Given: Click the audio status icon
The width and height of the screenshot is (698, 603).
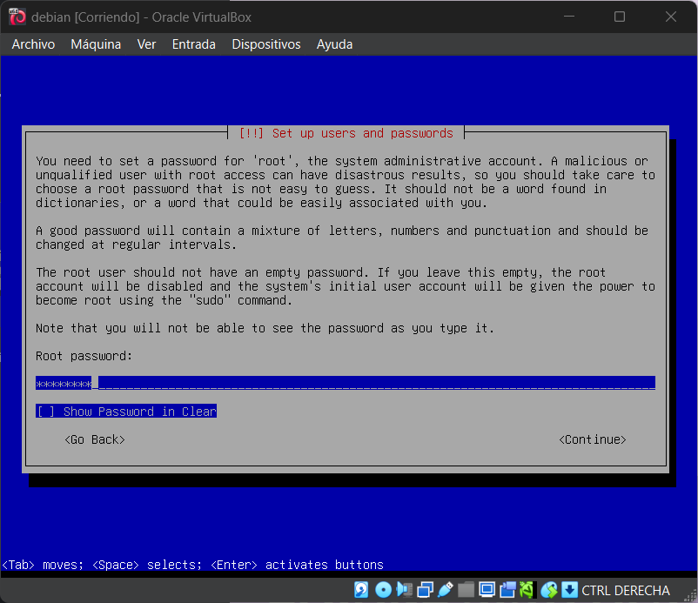Looking at the screenshot, I should [x=404, y=590].
